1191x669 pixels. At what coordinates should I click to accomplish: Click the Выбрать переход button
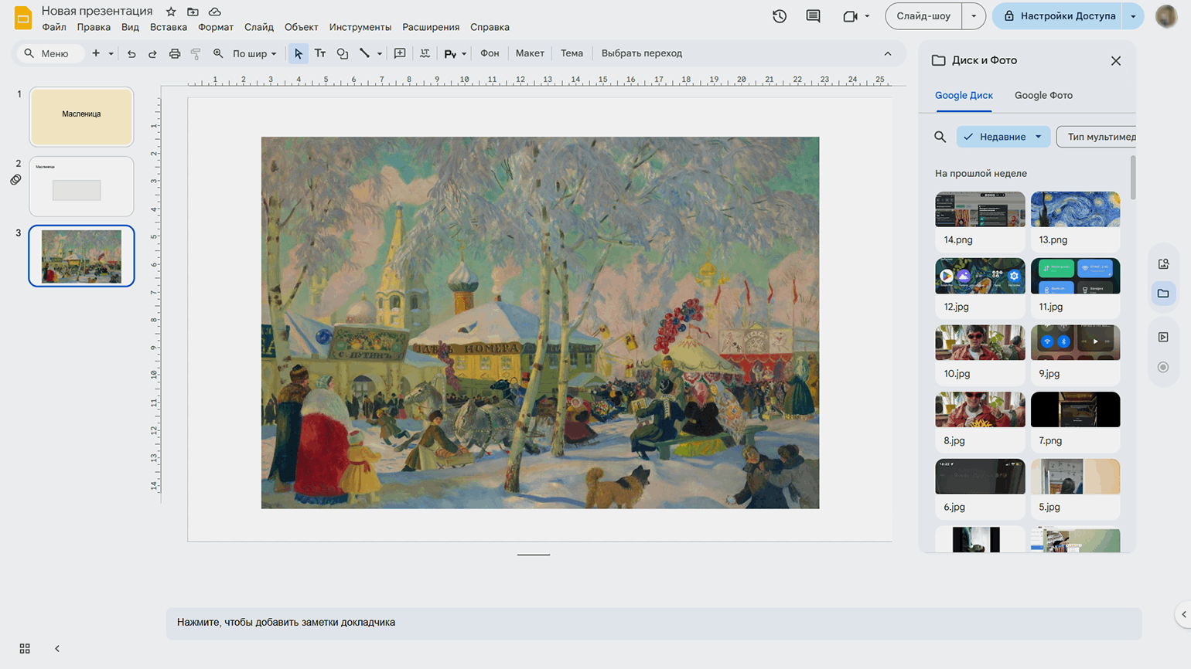pos(641,53)
